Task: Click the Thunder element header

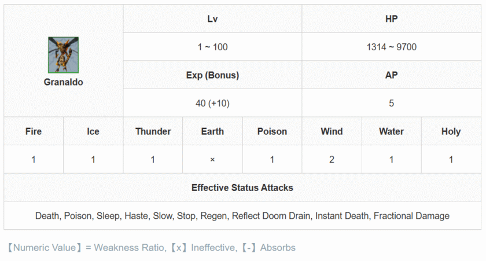Action: 153,131
